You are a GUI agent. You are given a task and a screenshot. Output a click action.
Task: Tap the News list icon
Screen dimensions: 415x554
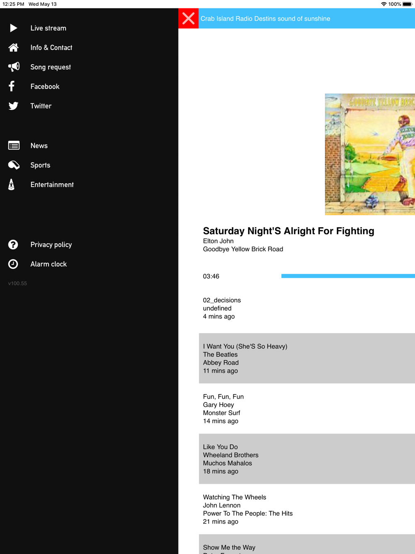click(x=14, y=146)
